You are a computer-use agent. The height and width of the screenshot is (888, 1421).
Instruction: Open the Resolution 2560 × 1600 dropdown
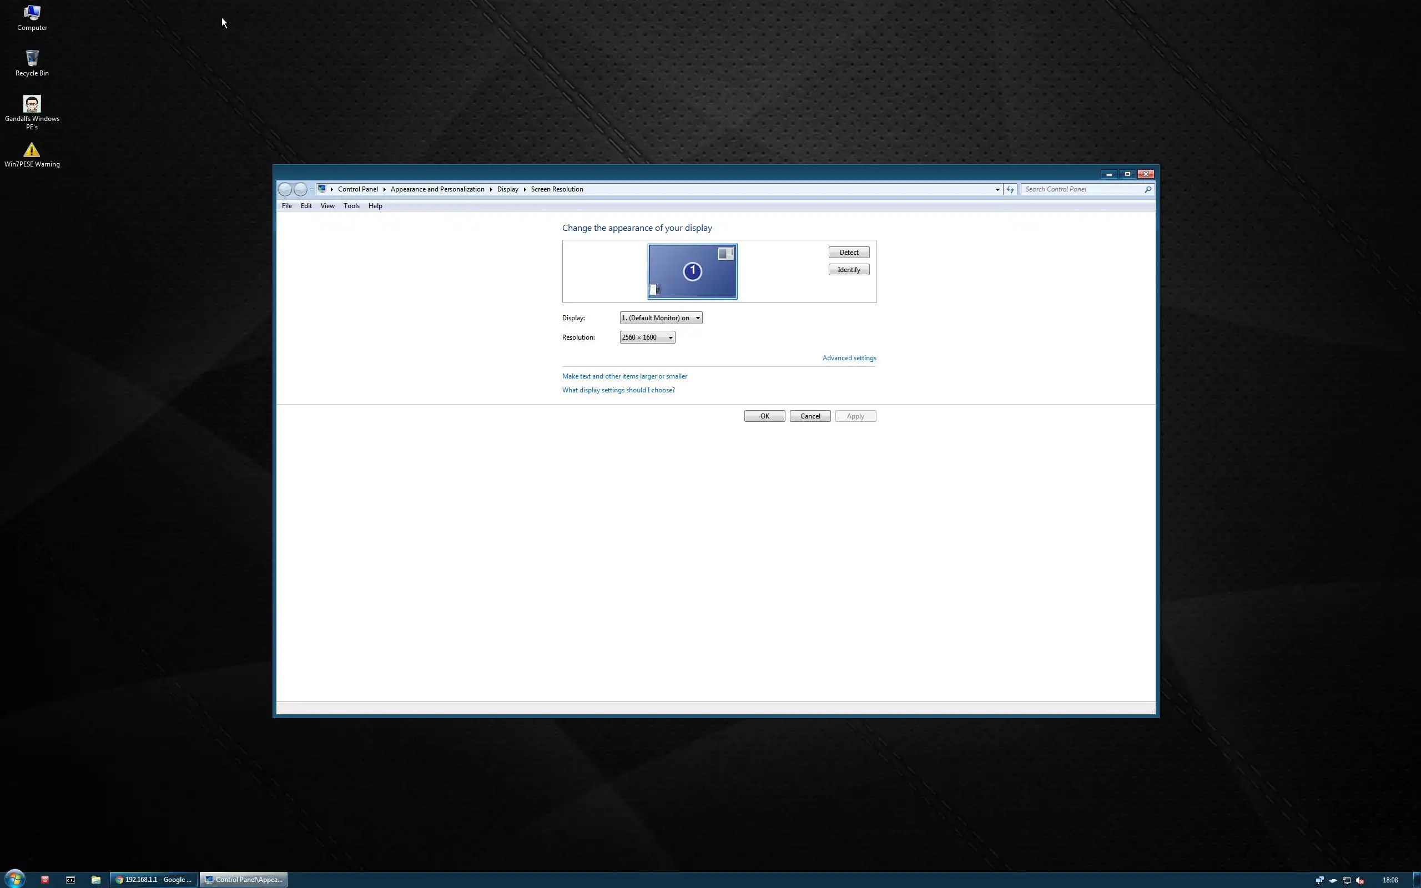point(647,337)
